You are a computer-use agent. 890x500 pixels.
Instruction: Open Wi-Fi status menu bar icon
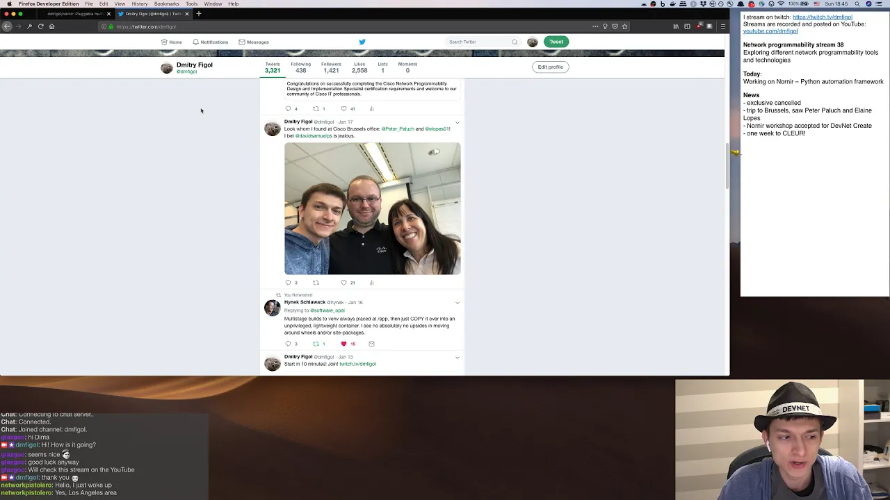point(779,3)
